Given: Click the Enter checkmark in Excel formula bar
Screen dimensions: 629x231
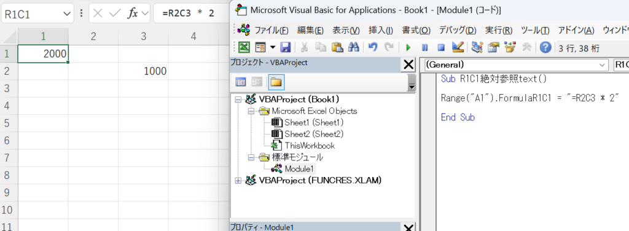Looking at the screenshot, I should point(115,14).
